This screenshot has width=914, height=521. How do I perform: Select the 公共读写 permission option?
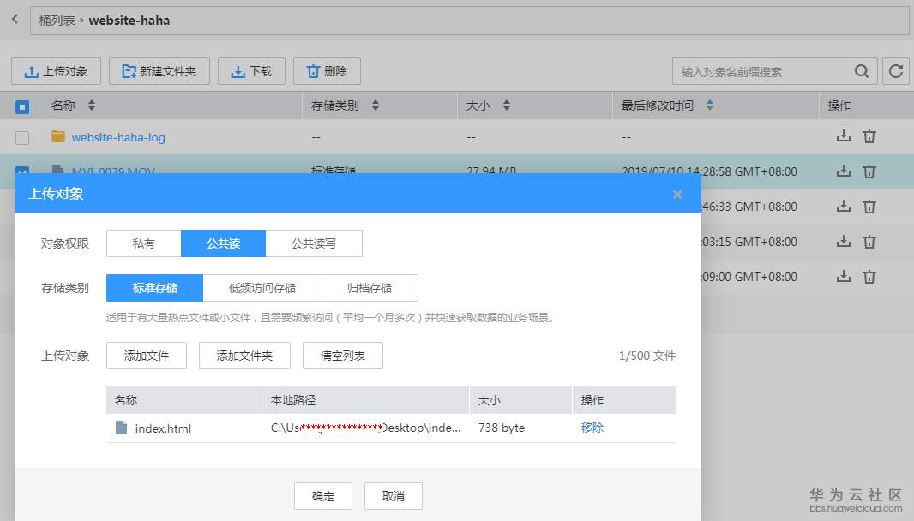coord(315,243)
